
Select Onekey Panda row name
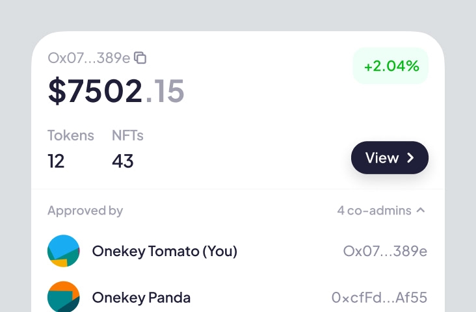tap(141, 298)
